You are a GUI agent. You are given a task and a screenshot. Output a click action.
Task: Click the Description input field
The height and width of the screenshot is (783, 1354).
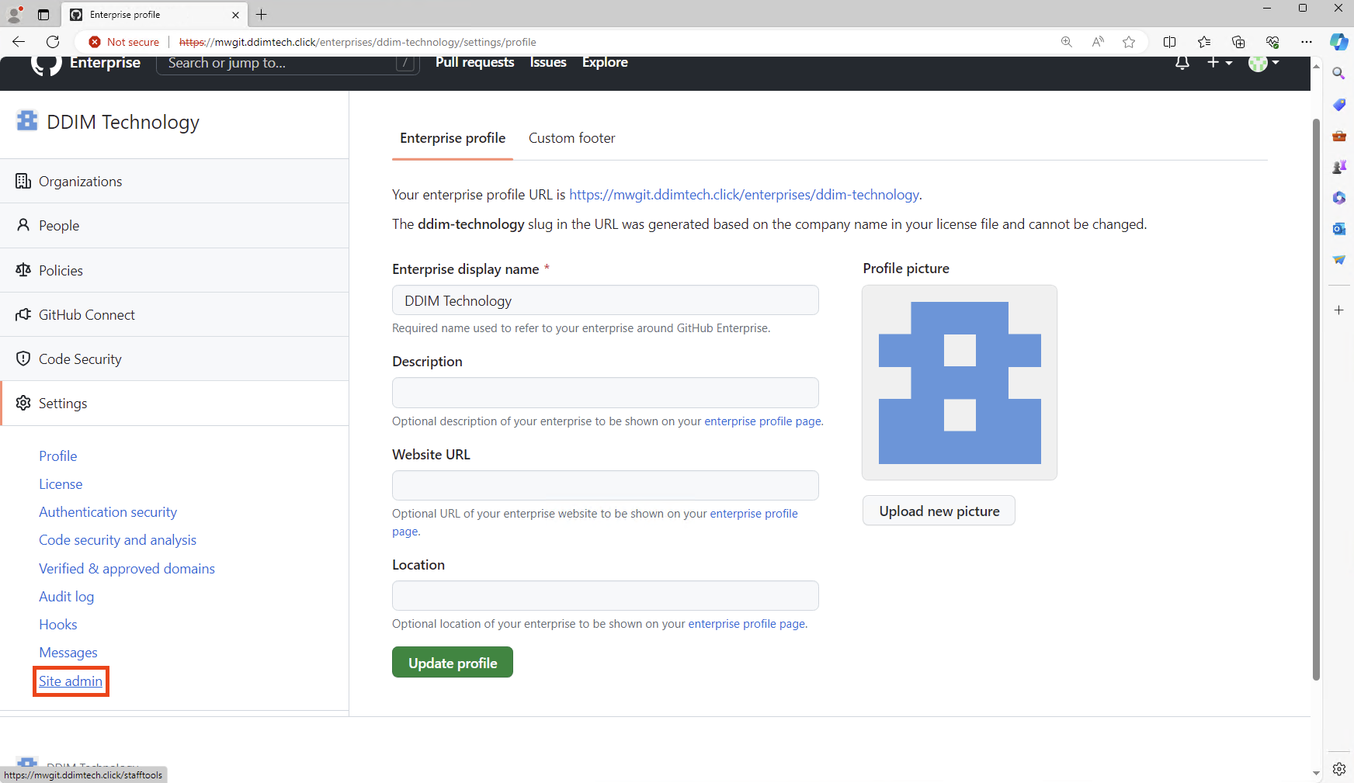tap(606, 393)
